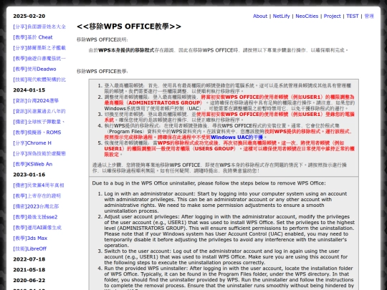Click the red ADMINISTRATORS GROUP text in step 2
This screenshot has height=290, width=387.
point(164,103)
